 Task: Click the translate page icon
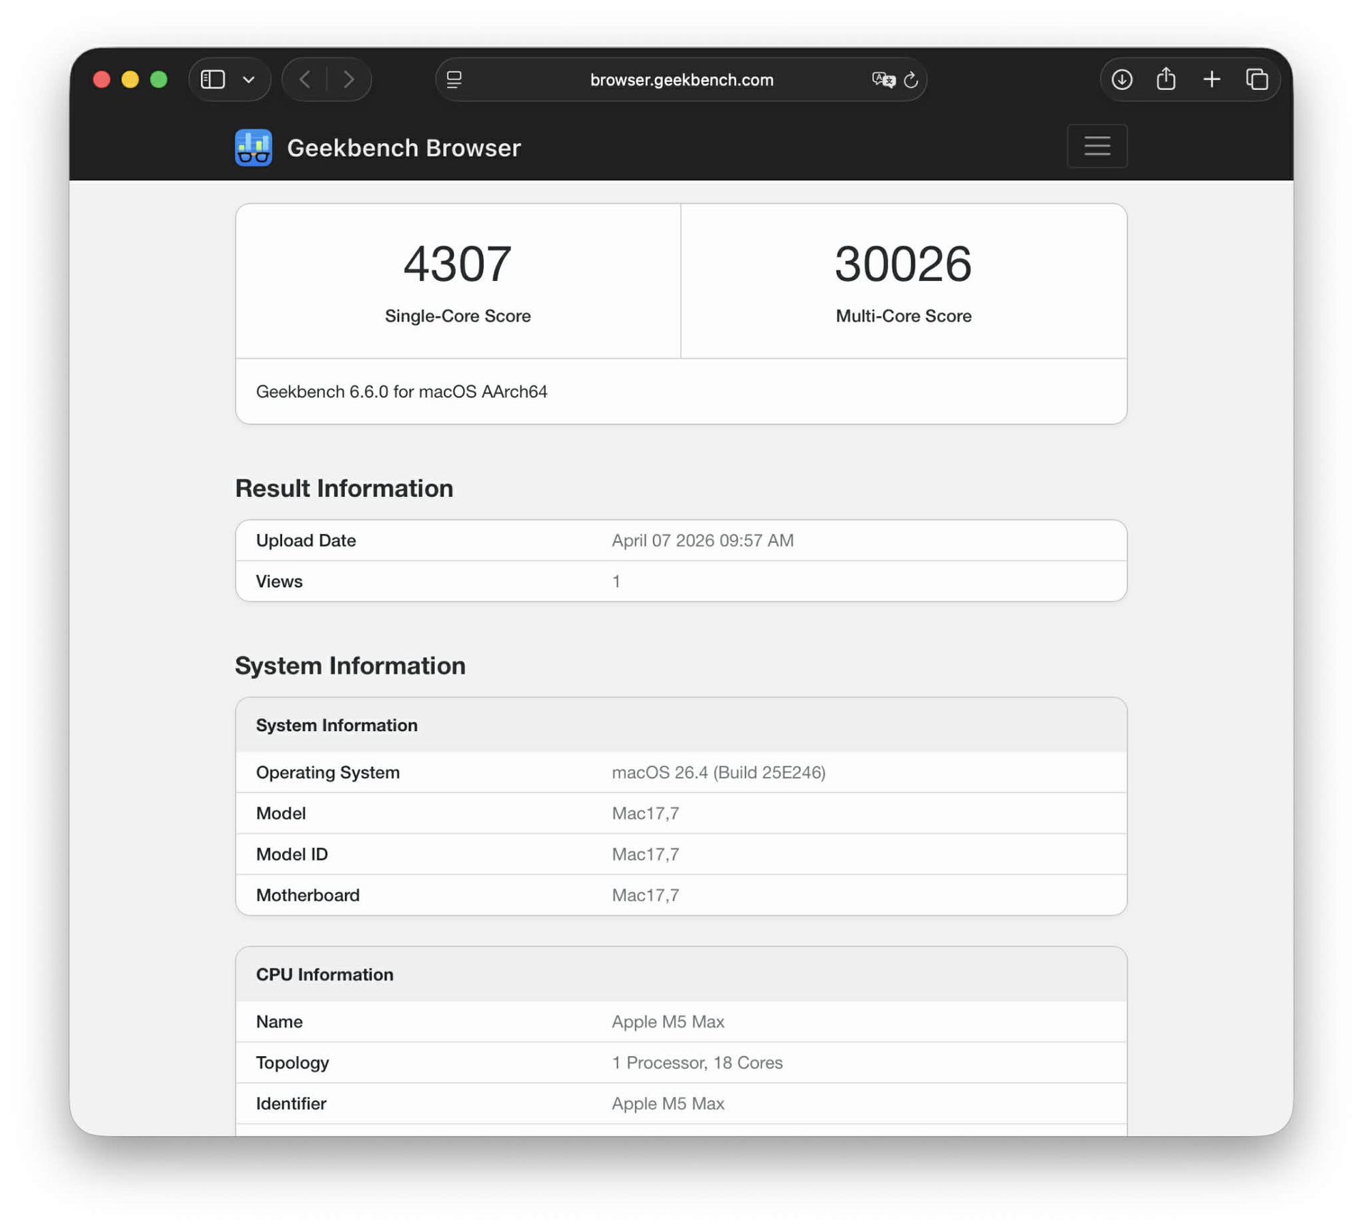(883, 80)
